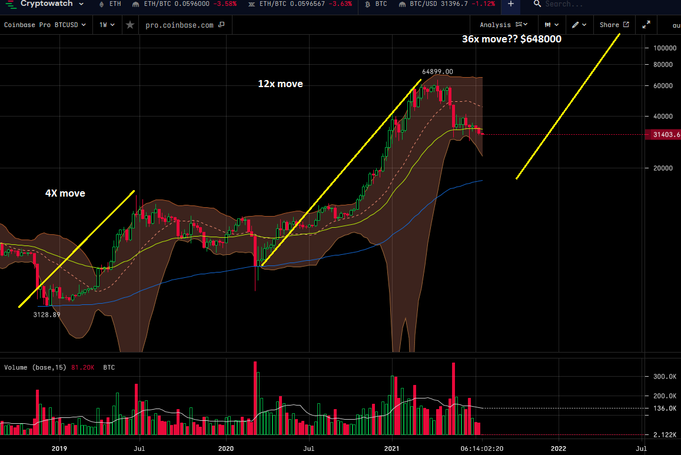Toggle fullscreen chart expand icon

[646, 25]
